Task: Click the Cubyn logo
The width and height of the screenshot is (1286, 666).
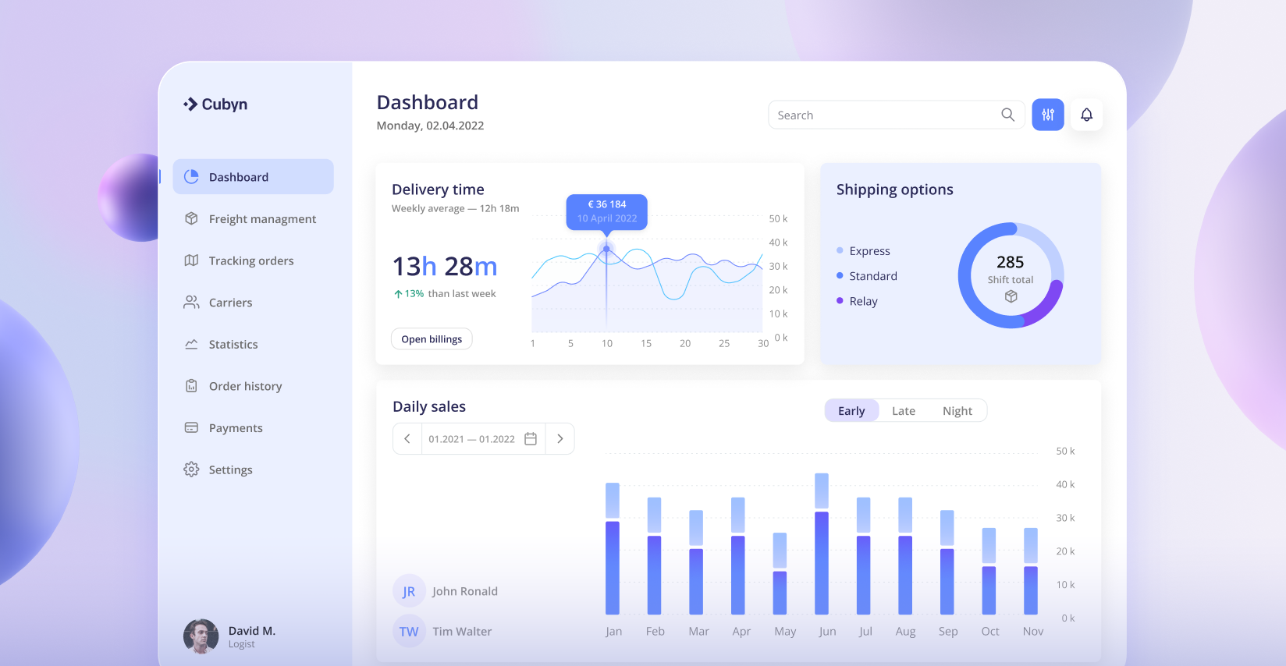Action: click(215, 105)
